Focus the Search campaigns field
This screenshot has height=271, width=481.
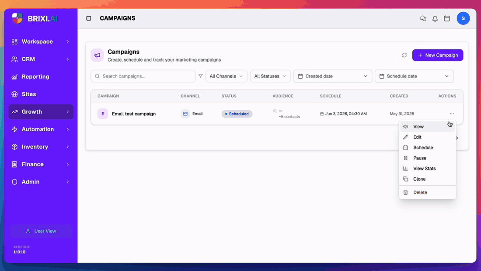(x=143, y=76)
